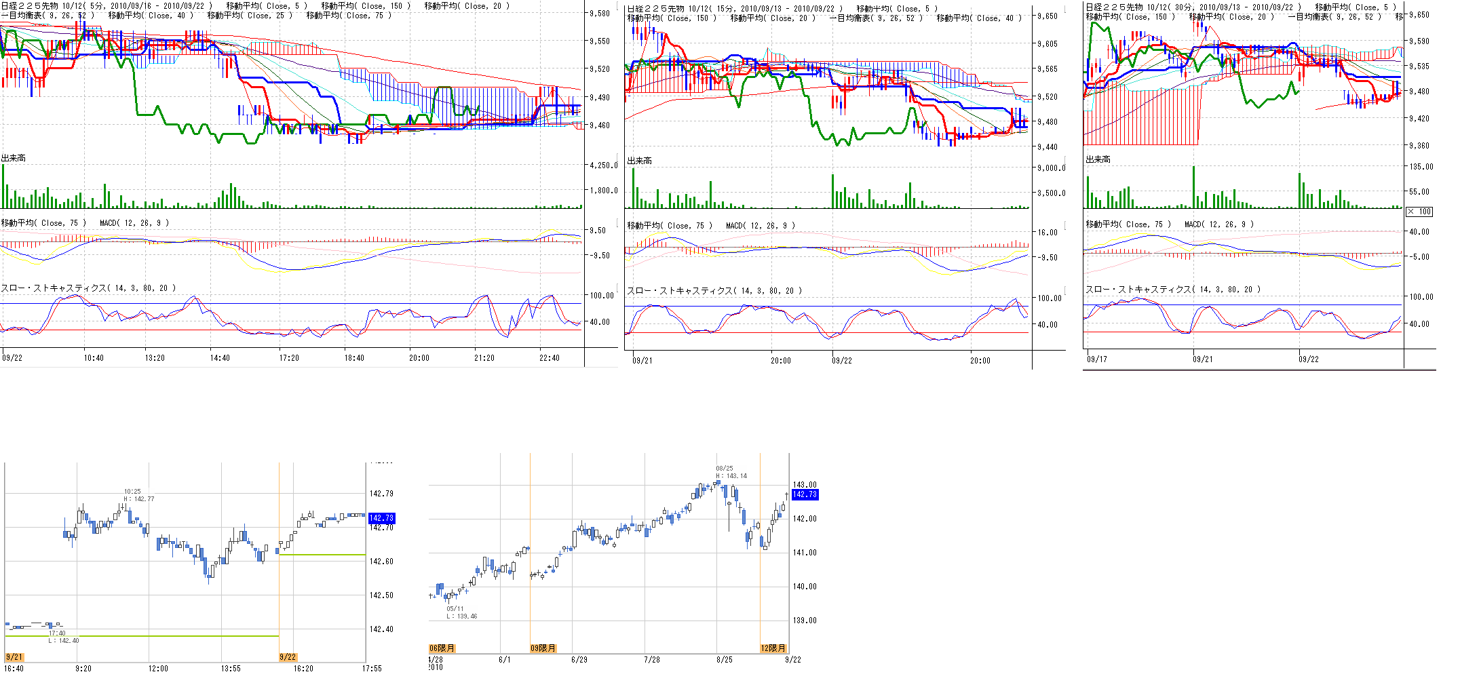Click the orange 9/22 session label
Screen dimensions: 1460x689
288,657
